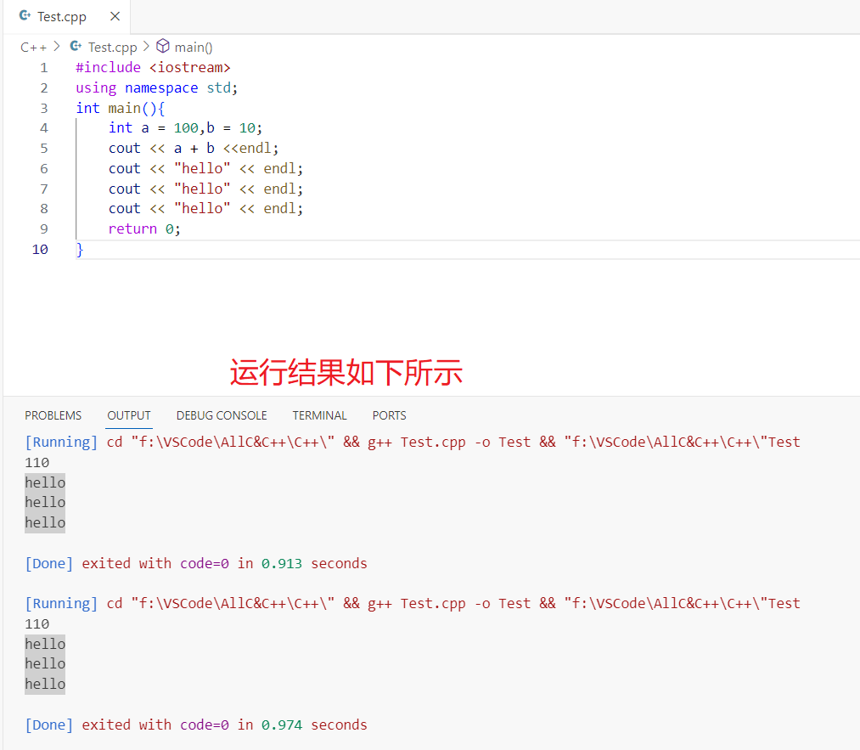This screenshot has width=860, height=750.
Task: Switch to the TERMINAL tab
Action: pos(319,415)
